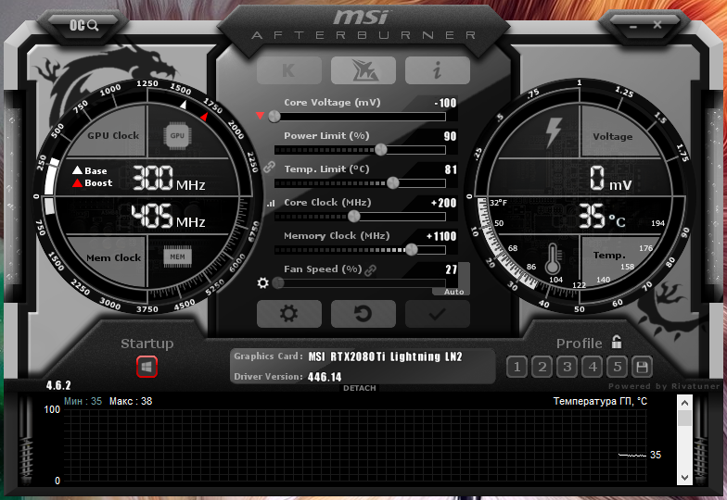Toggle the Profile padlock icon
The height and width of the screenshot is (500, 727).
[x=616, y=343]
